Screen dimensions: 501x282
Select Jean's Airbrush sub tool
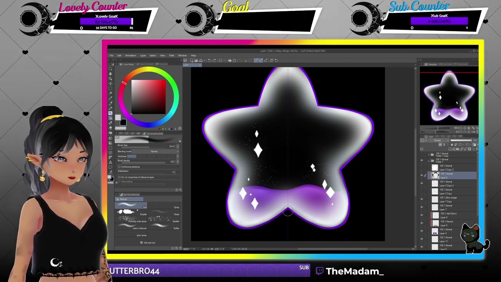coord(131,226)
